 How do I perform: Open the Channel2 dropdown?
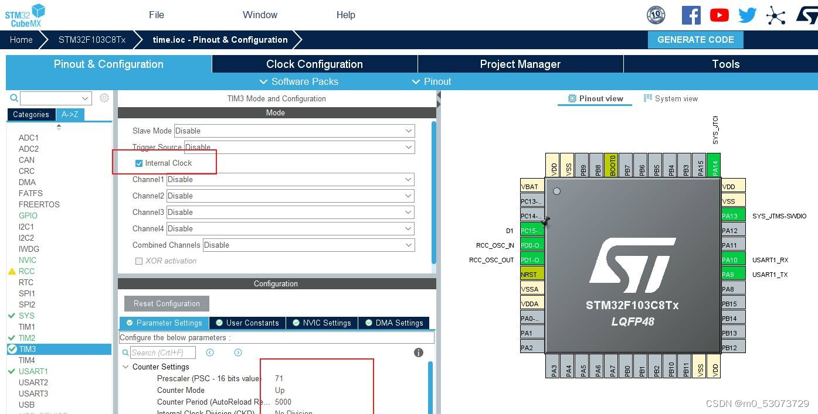point(291,196)
